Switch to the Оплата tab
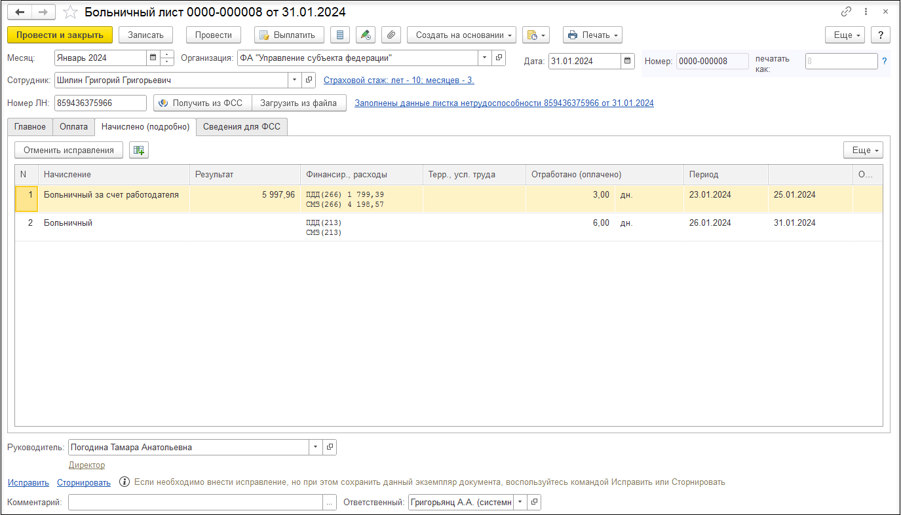 [x=73, y=126]
